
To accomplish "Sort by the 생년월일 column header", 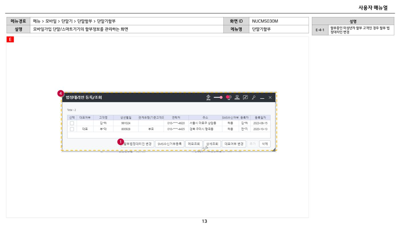I will [126, 118].
